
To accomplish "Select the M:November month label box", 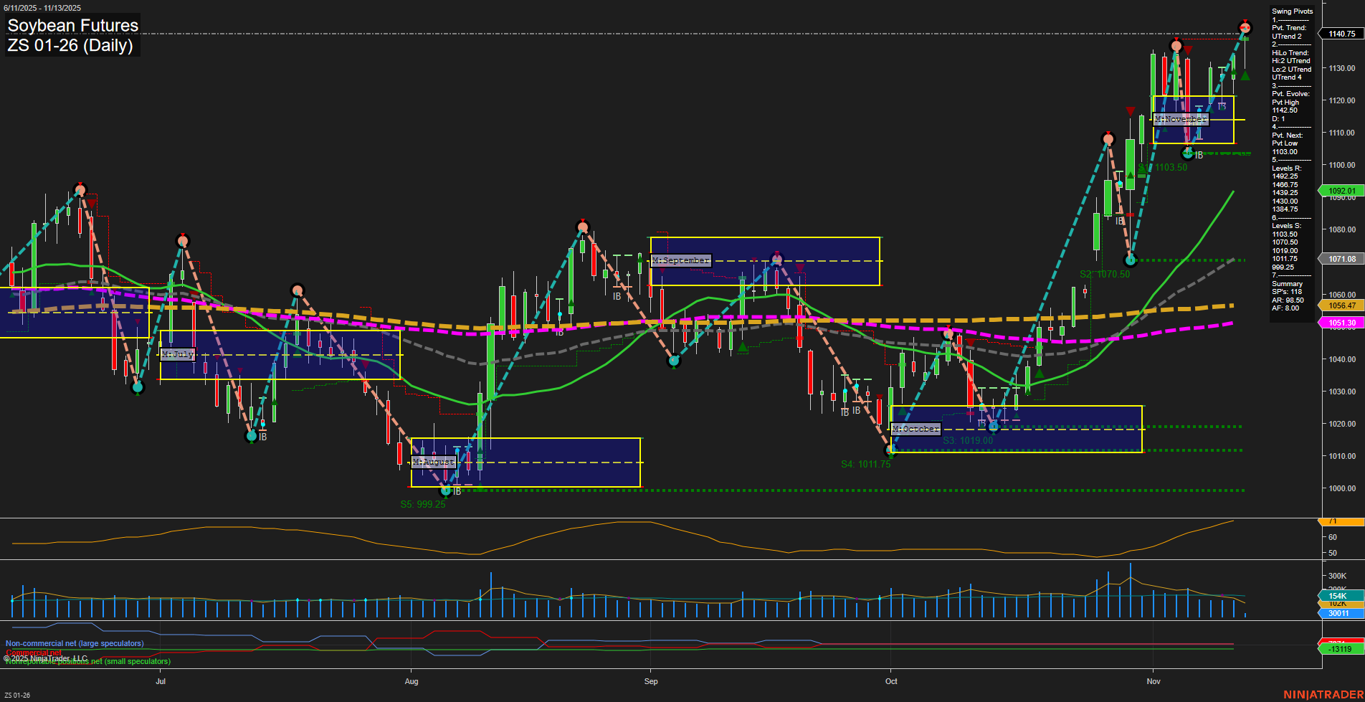I will coord(1181,119).
